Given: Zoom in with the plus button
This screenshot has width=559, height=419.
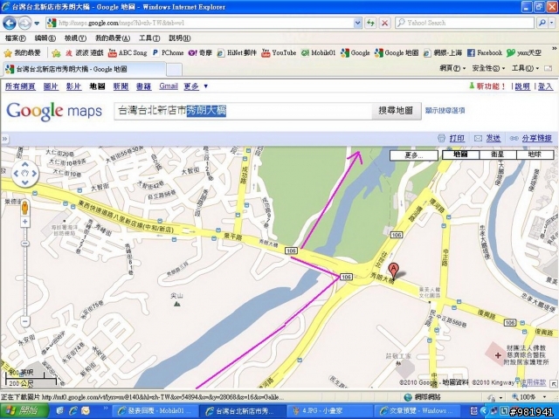Looking at the screenshot, I should click(25, 222).
